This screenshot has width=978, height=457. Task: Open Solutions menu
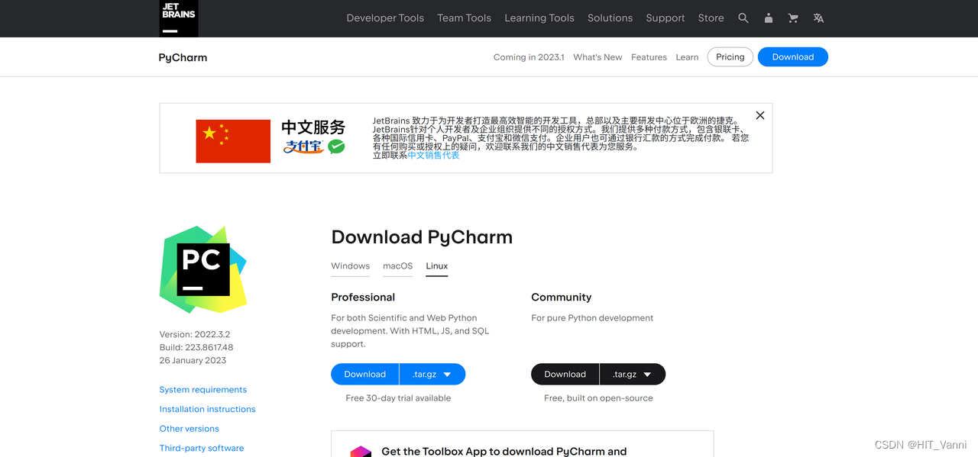(x=610, y=18)
